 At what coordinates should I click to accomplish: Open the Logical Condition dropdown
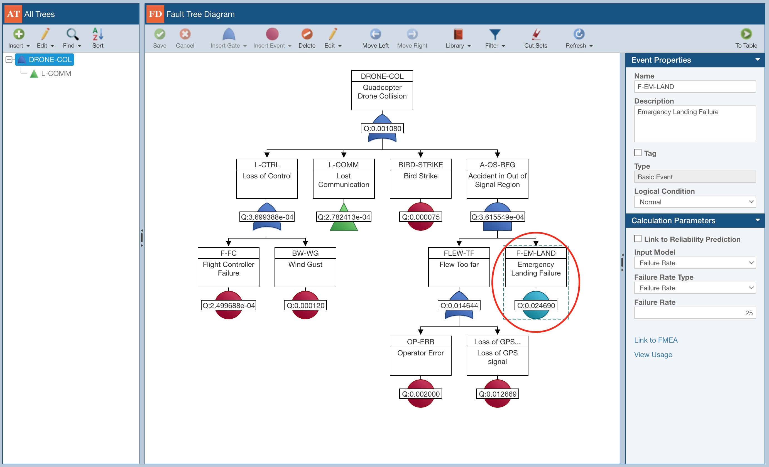coord(695,202)
